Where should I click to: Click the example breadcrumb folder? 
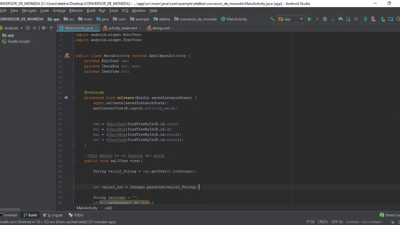(139, 19)
